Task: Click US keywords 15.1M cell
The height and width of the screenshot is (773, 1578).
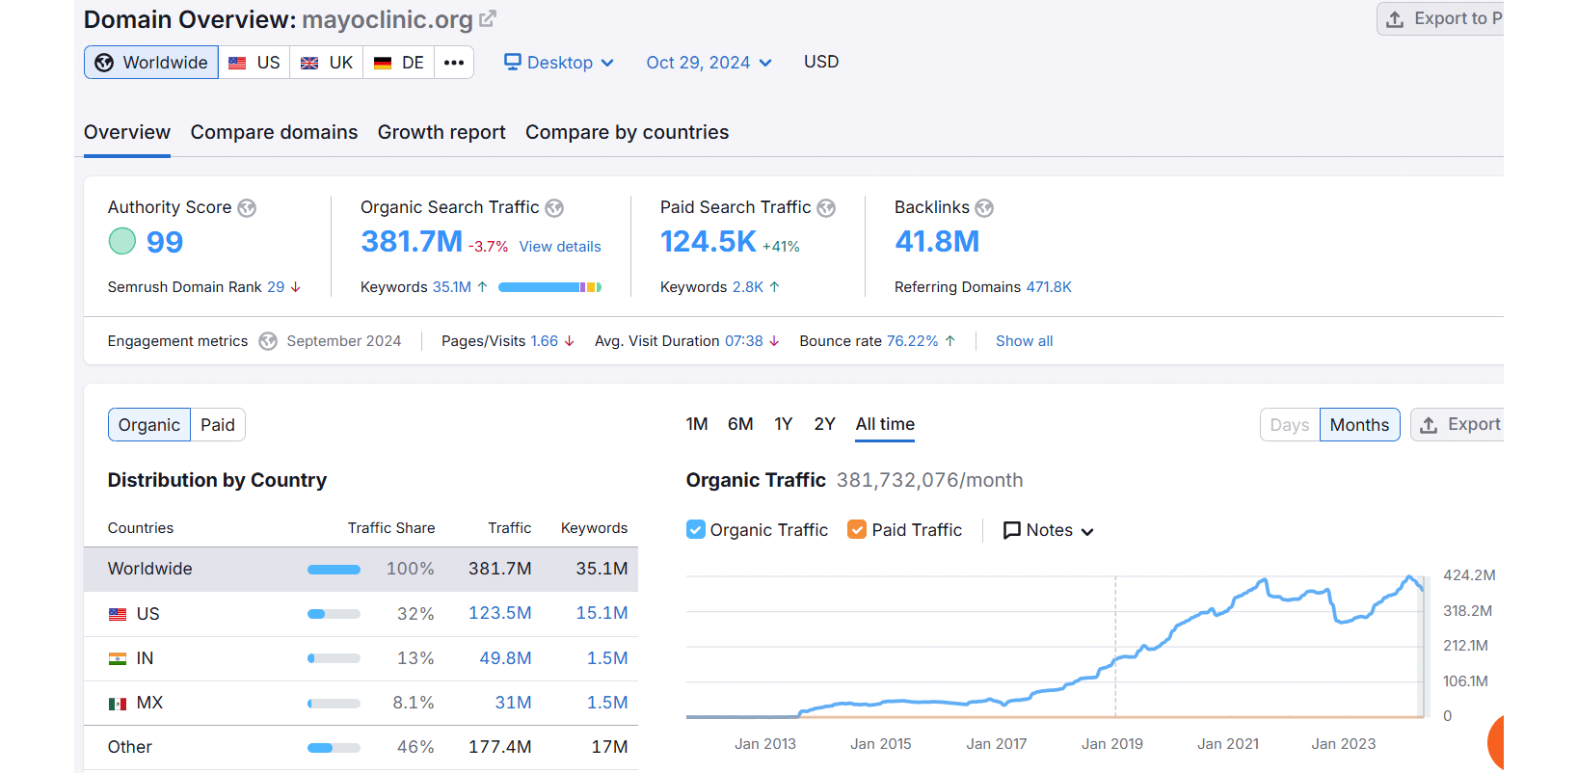Action: point(602,614)
